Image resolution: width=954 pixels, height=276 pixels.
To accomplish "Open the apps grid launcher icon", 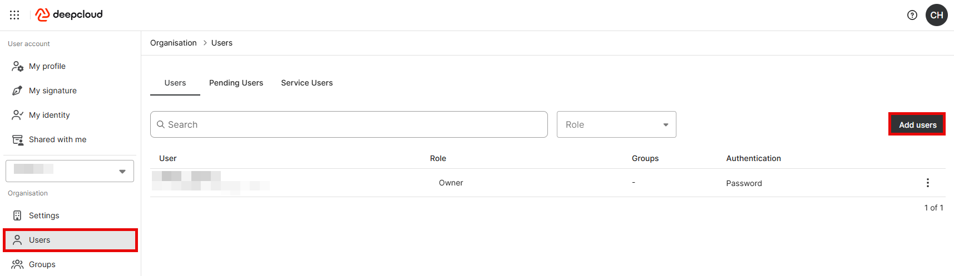I will (x=14, y=15).
